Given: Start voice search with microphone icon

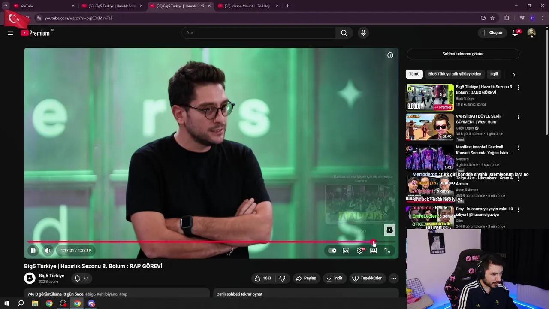Looking at the screenshot, I should [363, 33].
